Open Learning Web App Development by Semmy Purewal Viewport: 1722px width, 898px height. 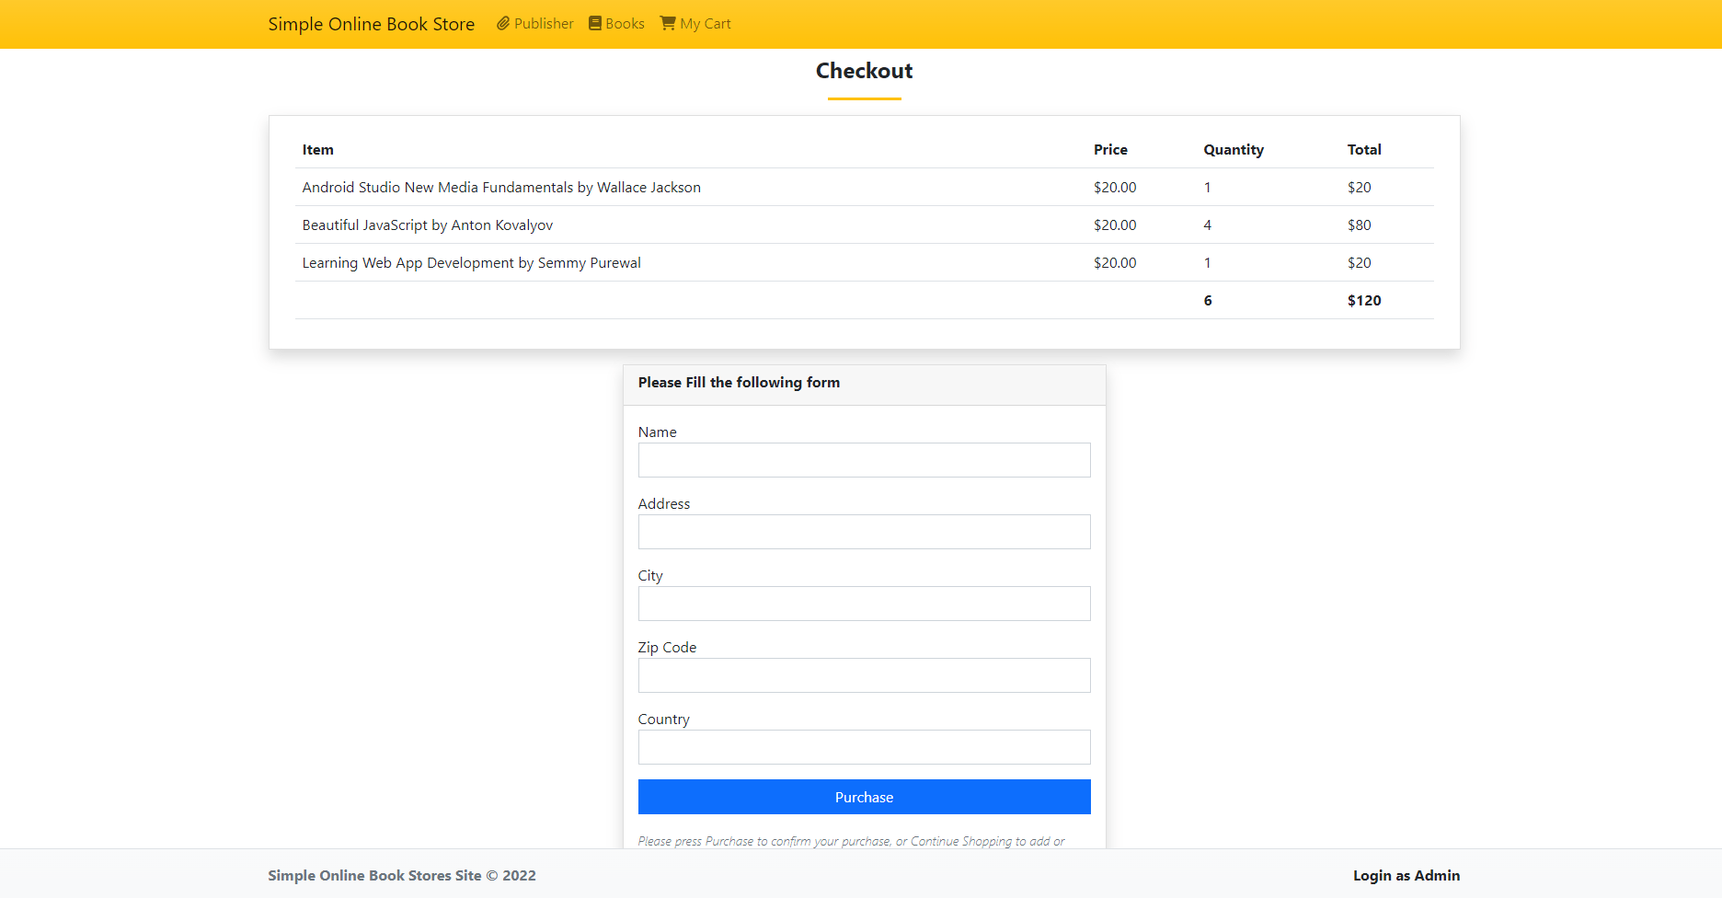coord(471,262)
